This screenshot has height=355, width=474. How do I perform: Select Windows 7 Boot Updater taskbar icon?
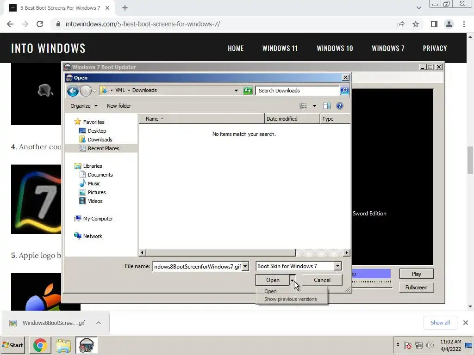[87, 345]
